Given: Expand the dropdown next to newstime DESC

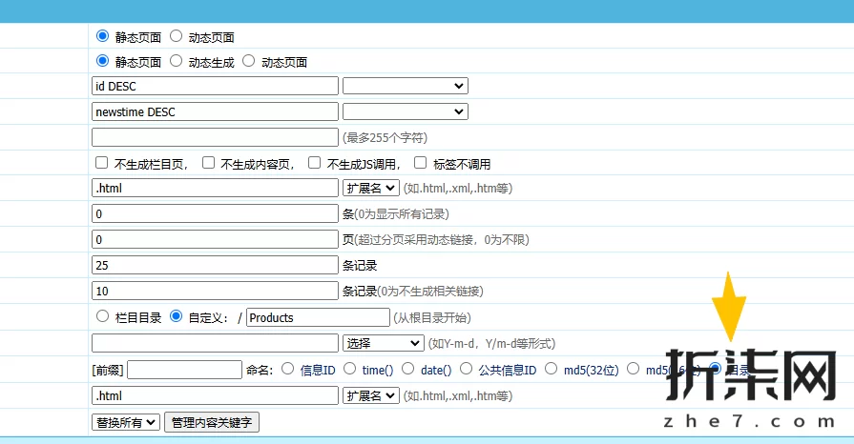Looking at the screenshot, I should point(405,111).
